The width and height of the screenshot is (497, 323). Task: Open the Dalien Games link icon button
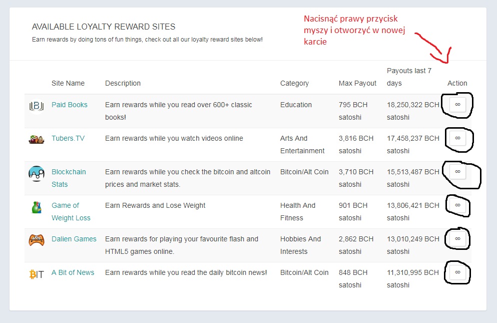pos(457,238)
